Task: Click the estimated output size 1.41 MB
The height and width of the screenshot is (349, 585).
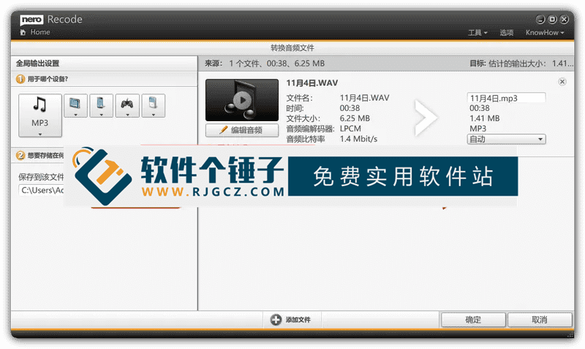Action: [x=484, y=118]
